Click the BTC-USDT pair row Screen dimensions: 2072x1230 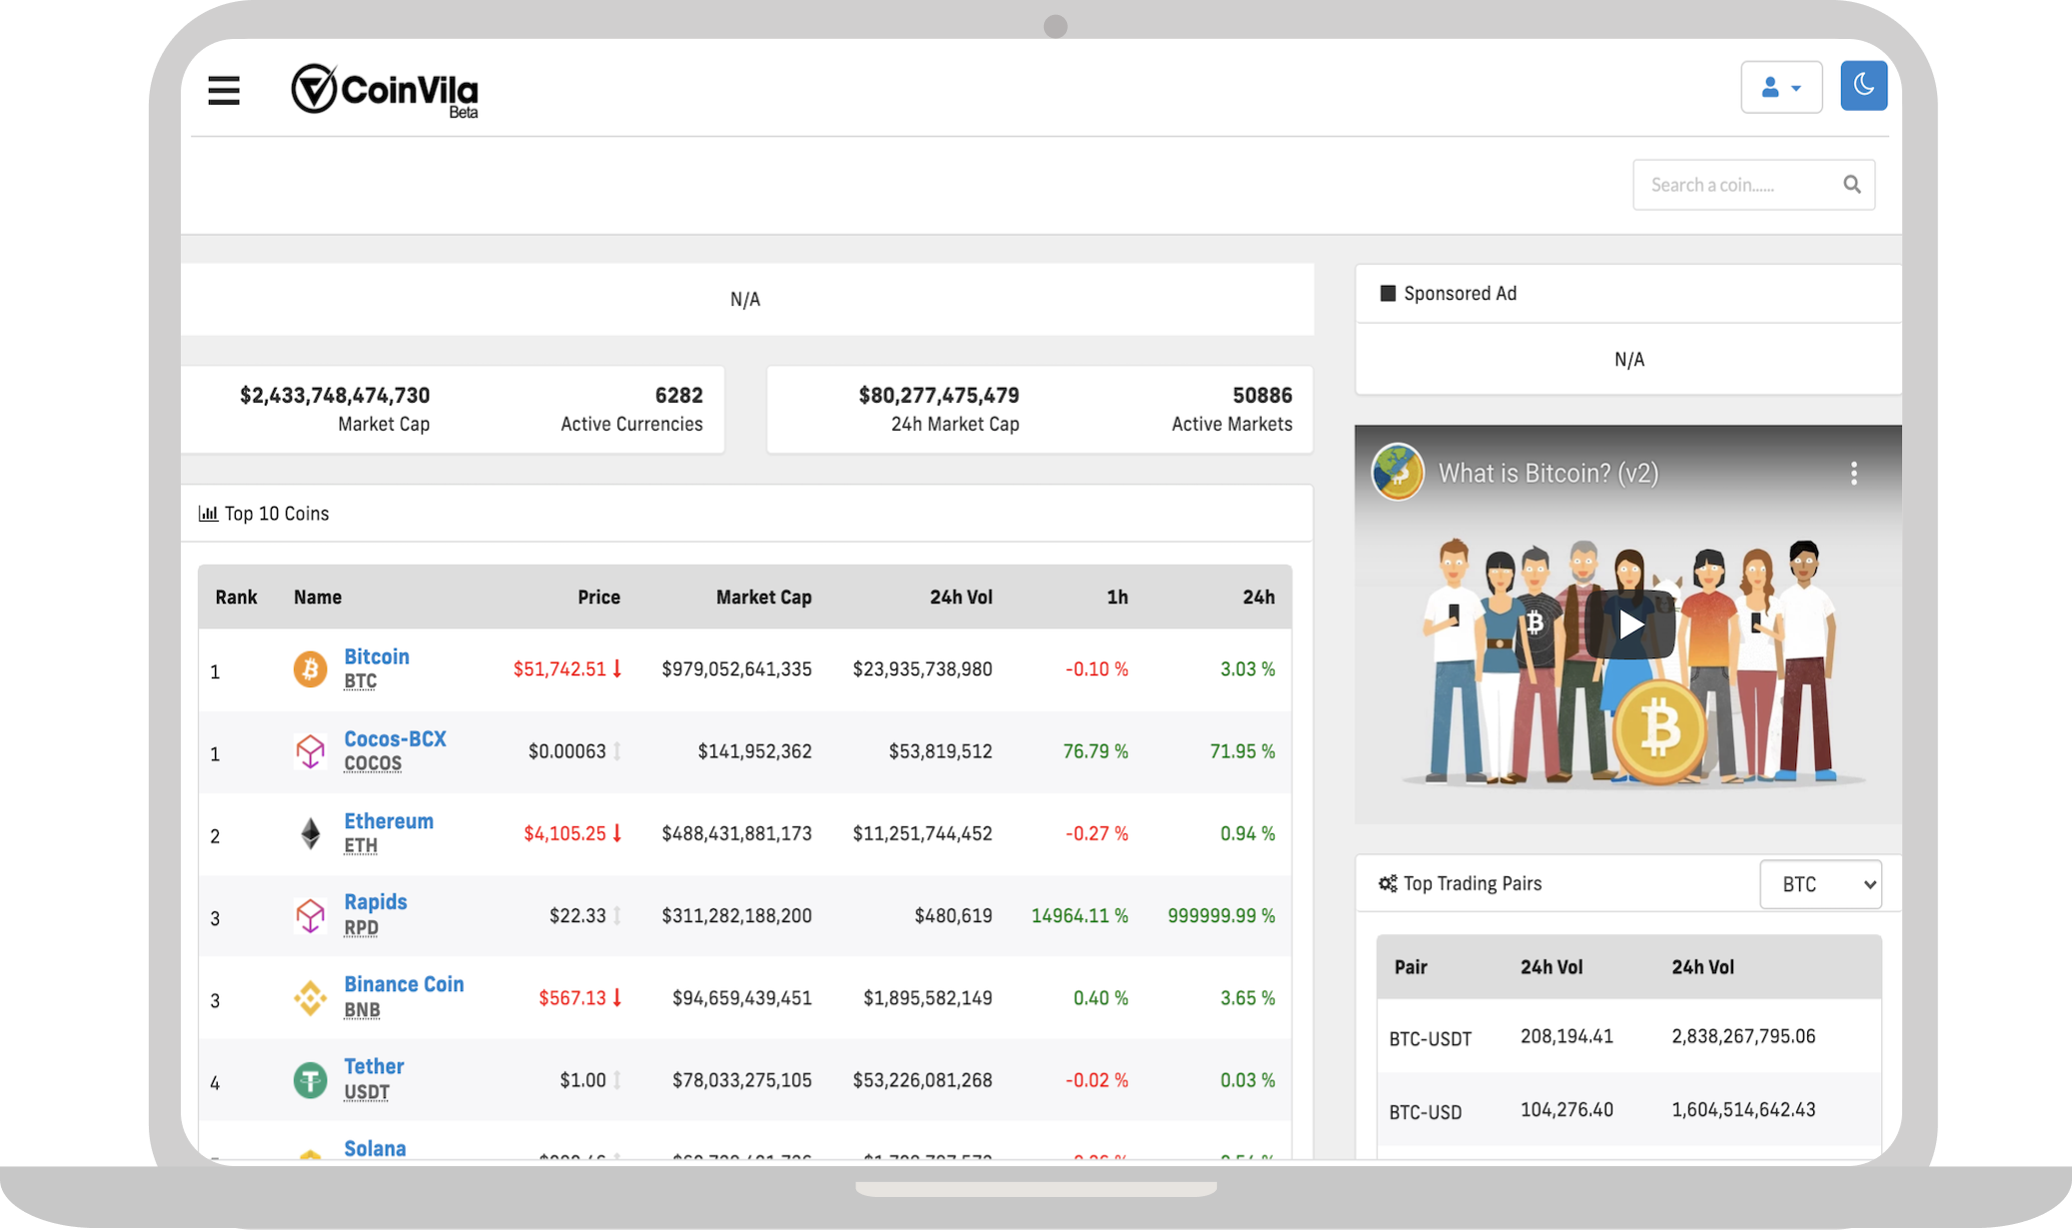[1628, 1036]
